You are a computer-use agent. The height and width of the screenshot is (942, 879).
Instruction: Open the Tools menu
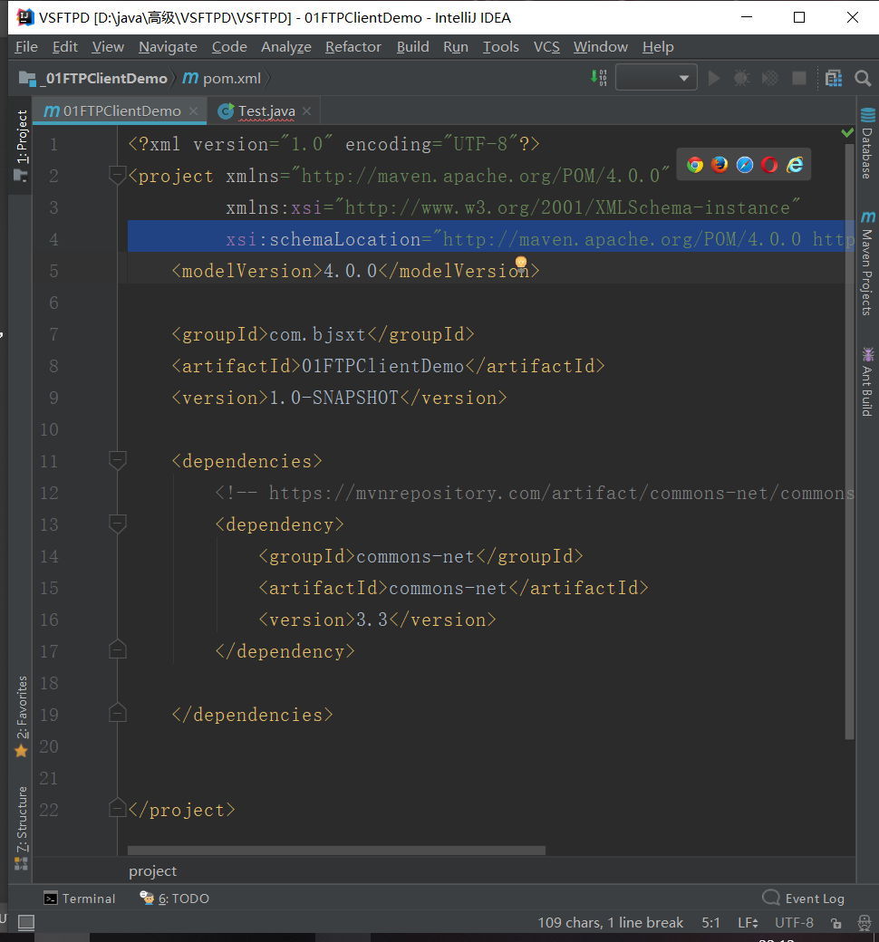point(501,47)
